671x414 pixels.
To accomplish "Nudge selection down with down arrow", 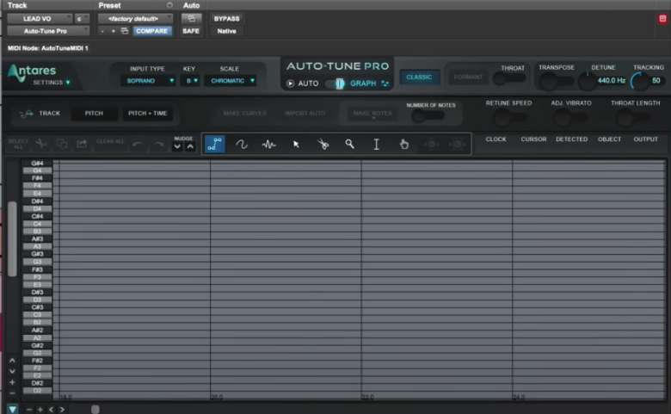I will point(177,146).
